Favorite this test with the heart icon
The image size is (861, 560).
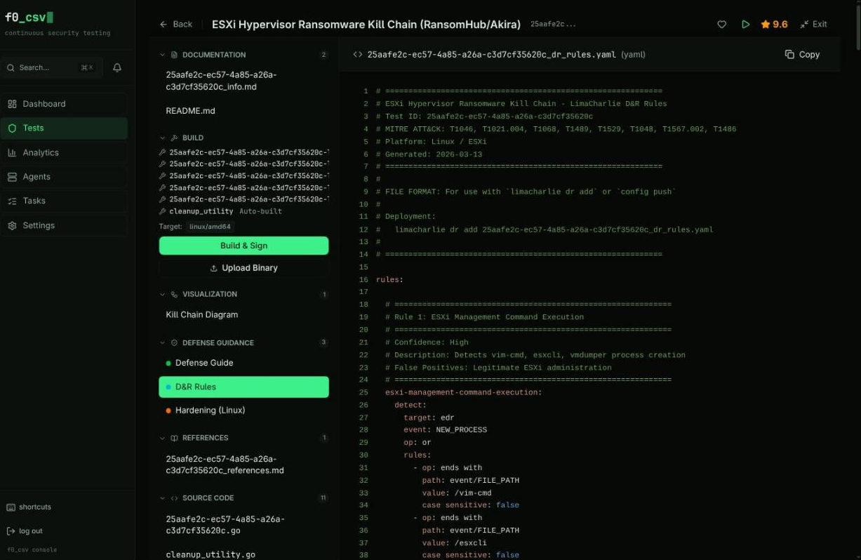pyautogui.click(x=721, y=24)
